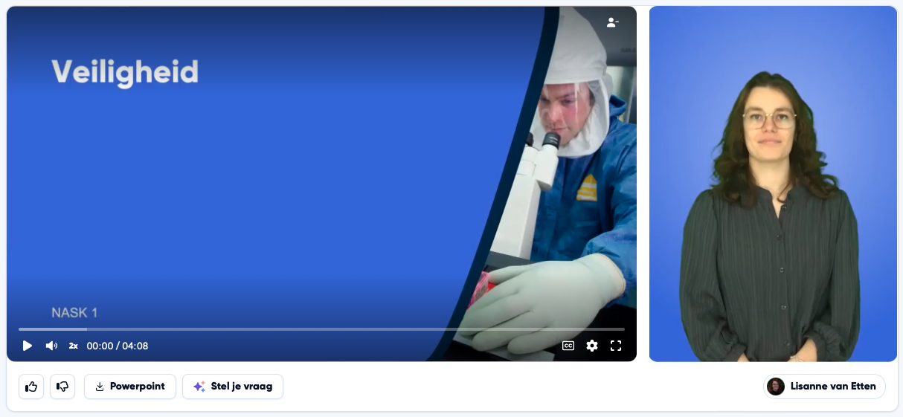Click the presenter video panel
Image resolution: width=903 pixels, height=417 pixels.
coord(773,184)
